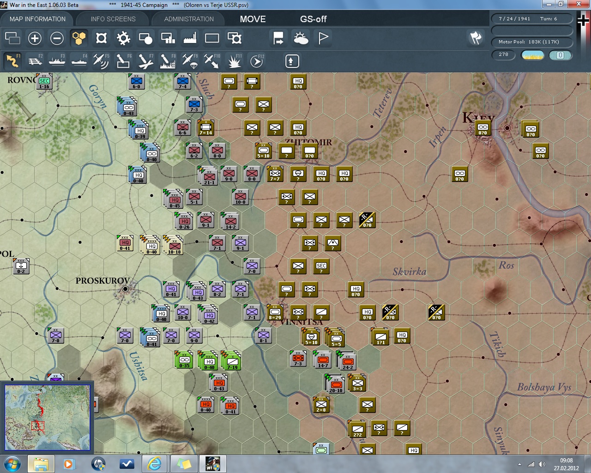Click the zoom out minus icon
Viewport: 591px width, 473px height.
click(57, 38)
